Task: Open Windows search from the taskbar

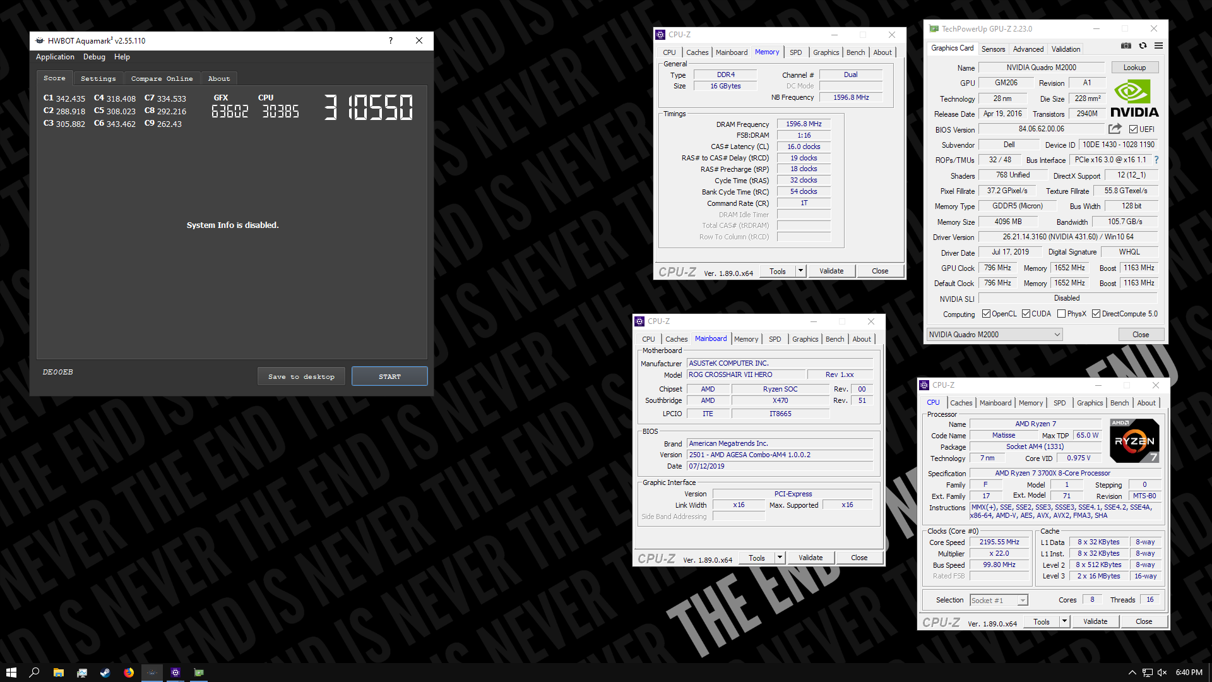Action: tap(35, 673)
